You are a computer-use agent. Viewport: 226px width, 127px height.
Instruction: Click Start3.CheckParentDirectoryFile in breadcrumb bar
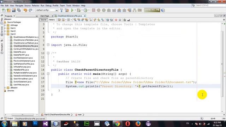[x=57, y=115]
